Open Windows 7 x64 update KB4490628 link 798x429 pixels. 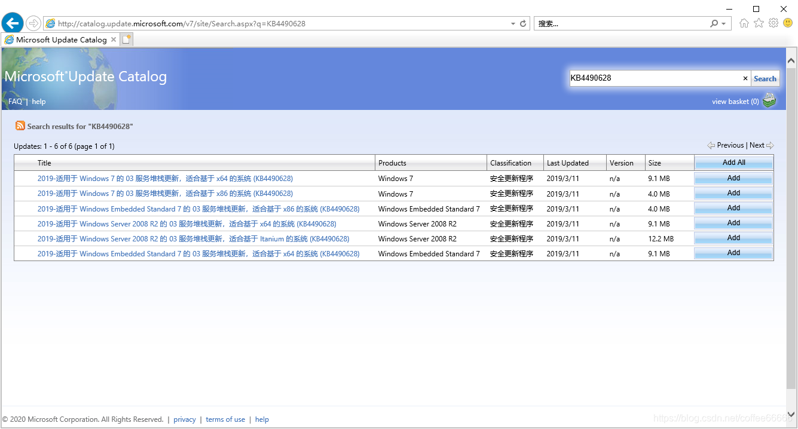[165, 178]
